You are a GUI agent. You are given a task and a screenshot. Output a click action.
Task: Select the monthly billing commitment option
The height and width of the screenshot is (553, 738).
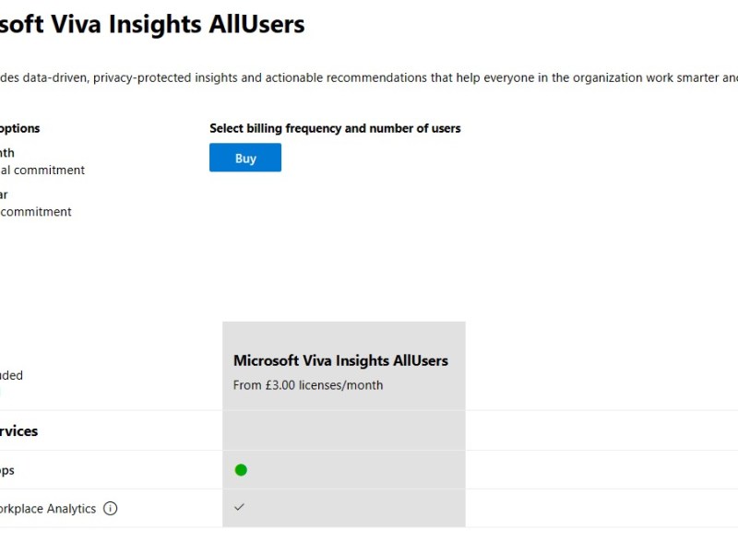(x=42, y=161)
